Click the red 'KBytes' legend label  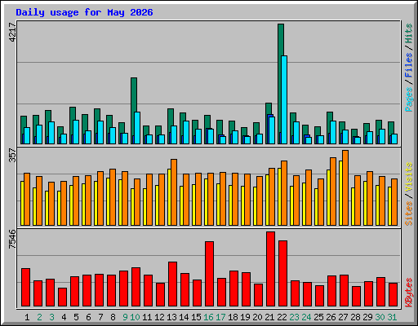point(408,293)
